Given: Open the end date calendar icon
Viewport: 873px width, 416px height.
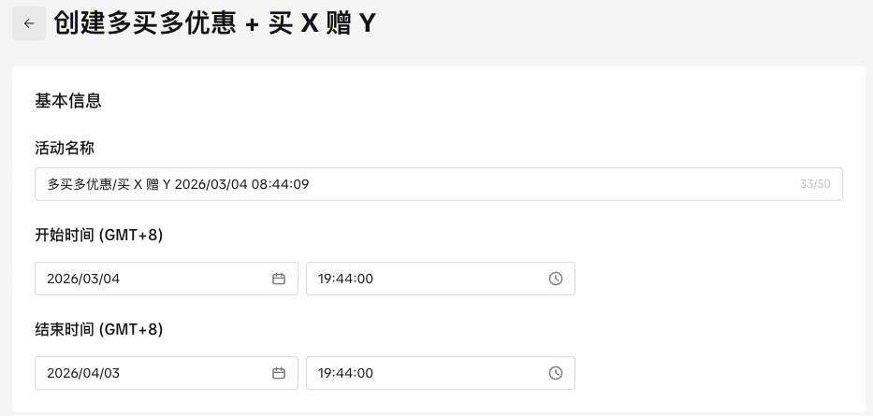Looking at the screenshot, I should (279, 373).
